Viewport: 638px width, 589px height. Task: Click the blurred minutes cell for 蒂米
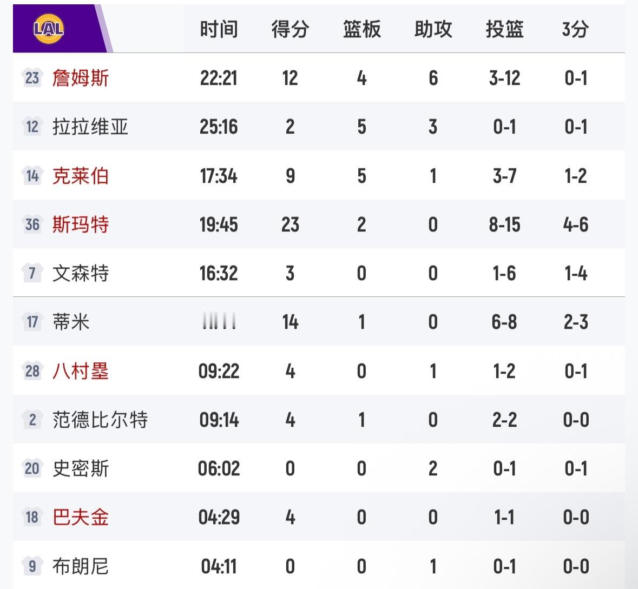219,322
